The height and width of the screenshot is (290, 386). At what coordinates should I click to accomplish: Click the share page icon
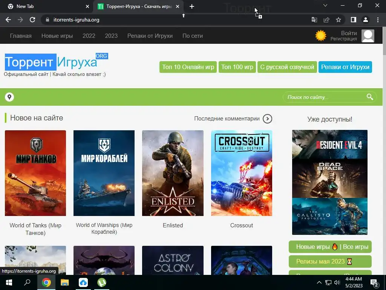click(326, 20)
